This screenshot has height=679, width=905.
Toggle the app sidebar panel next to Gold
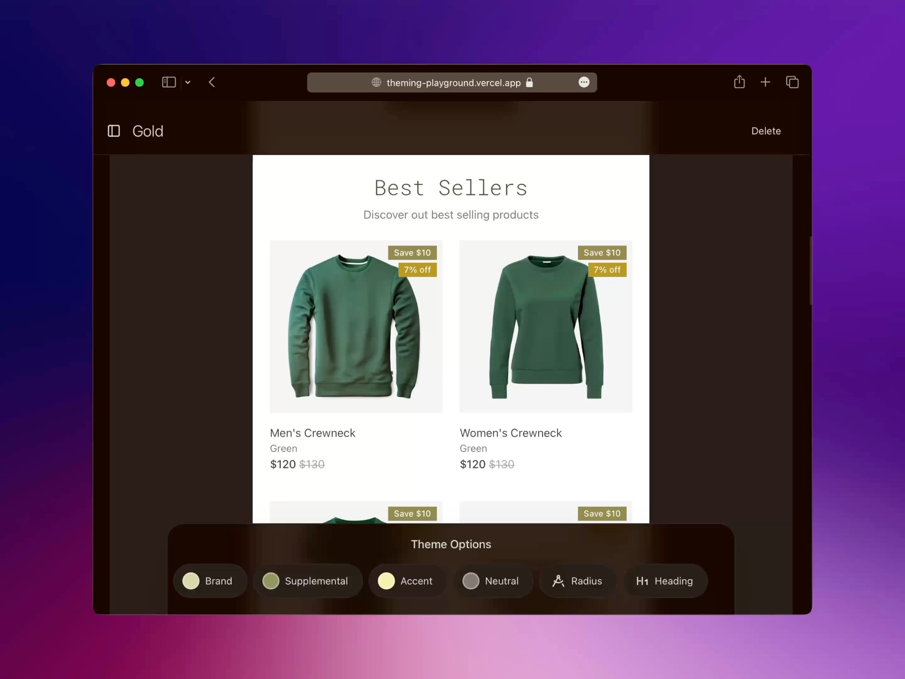coord(114,131)
